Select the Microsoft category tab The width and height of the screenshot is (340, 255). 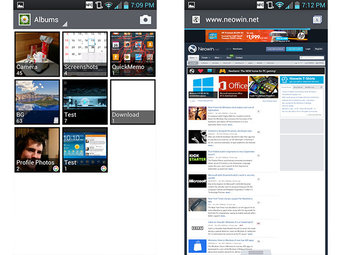tap(227, 63)
